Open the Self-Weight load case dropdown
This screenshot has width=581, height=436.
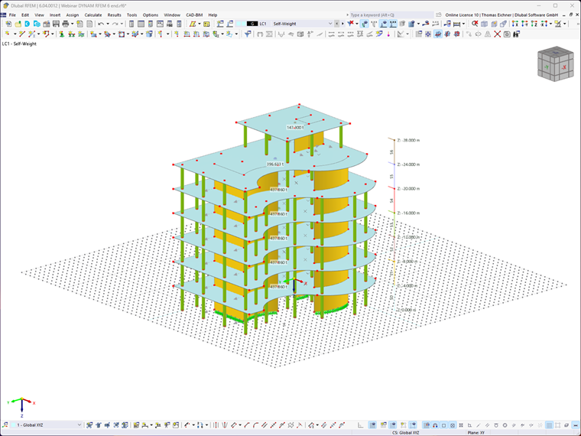[302, 24]
